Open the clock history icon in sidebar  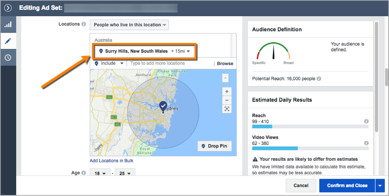point(8,58)
